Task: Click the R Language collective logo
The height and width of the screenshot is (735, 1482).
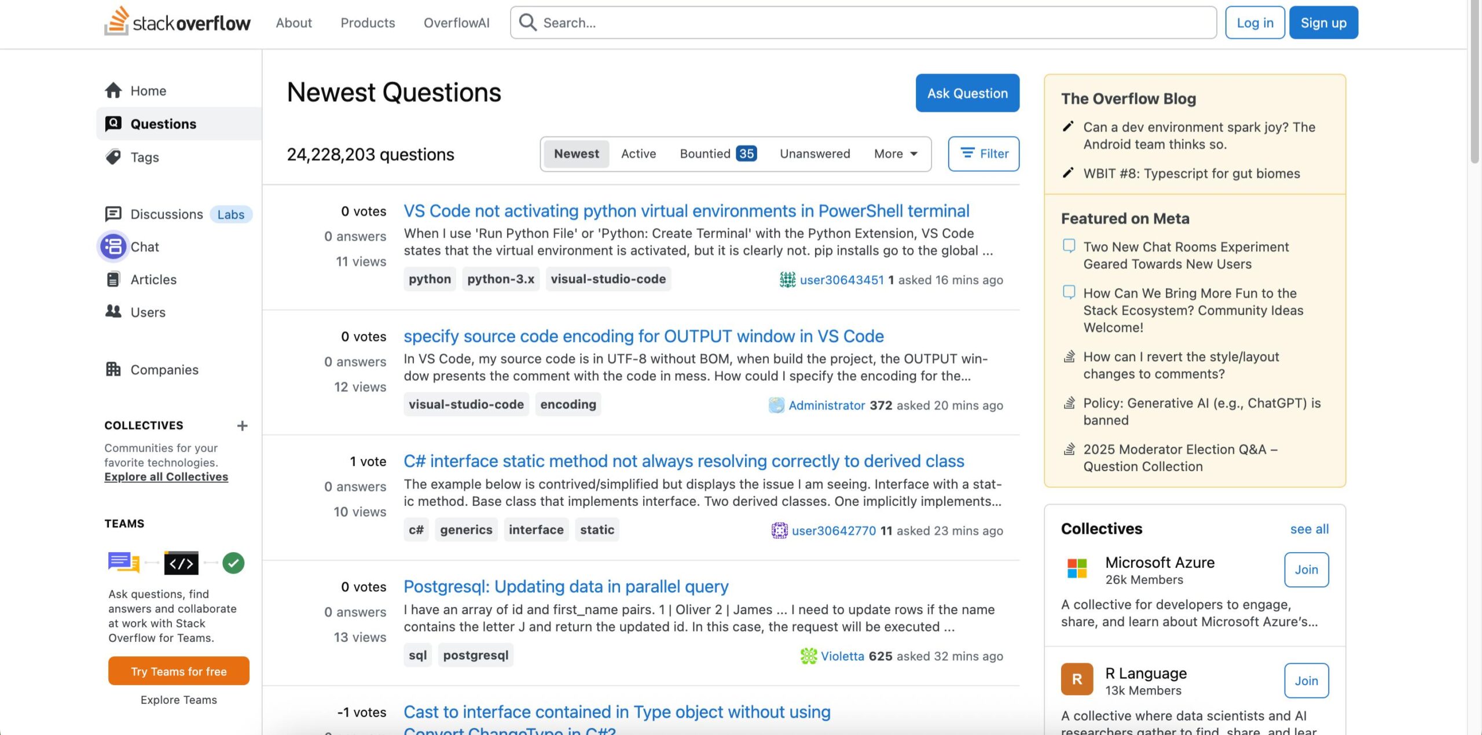Action: click(1077, 679)
